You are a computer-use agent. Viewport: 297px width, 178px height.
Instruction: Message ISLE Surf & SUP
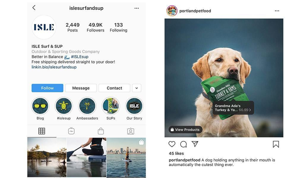(81, 88)
